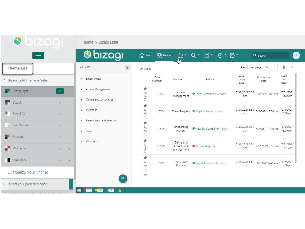305x229 pixels.
Task: Go to the Me home tab
Action: [x=145, y=55]
